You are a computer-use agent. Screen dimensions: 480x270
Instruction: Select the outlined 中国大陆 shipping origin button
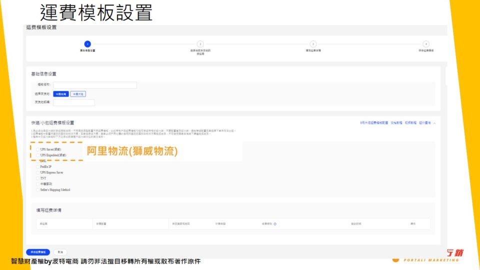(78, 94)
